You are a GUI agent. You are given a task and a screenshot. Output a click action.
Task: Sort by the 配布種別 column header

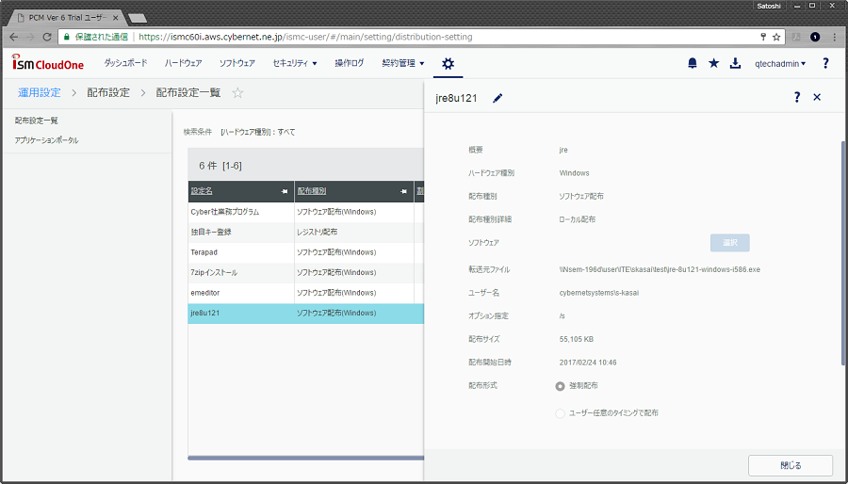[x=312, y=192]
